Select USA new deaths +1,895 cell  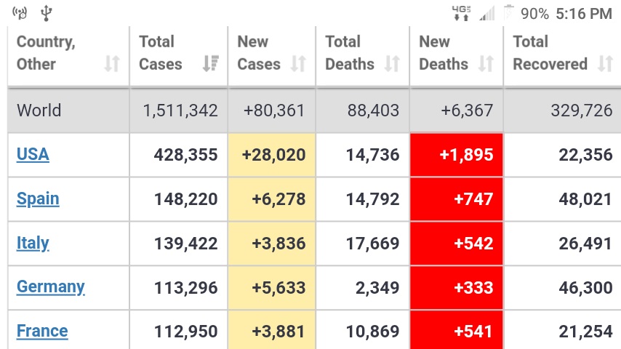point(457,155)
